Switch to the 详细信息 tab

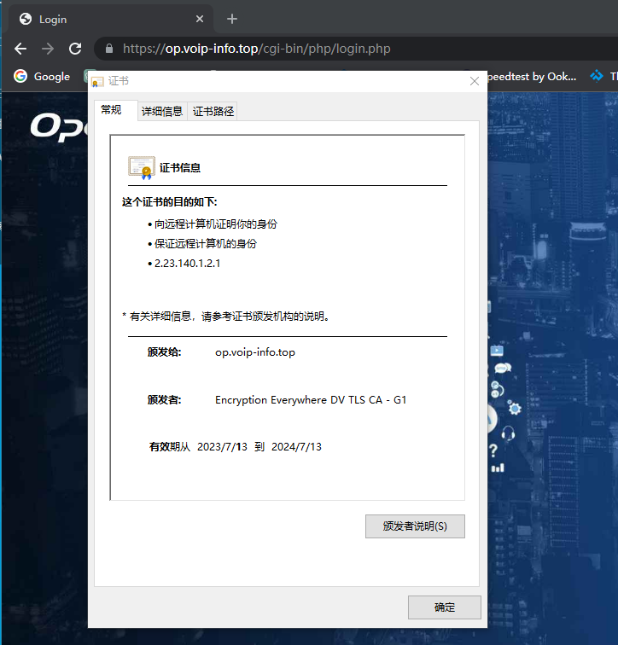click(162, 111)
